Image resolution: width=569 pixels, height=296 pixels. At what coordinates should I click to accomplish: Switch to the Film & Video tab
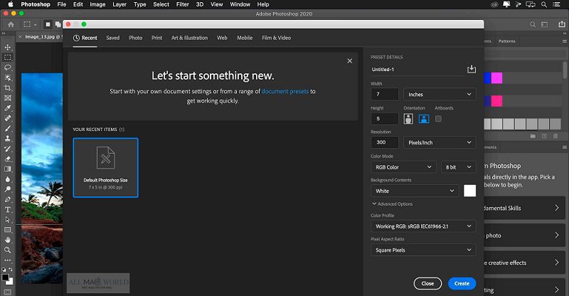pos(276,38)
